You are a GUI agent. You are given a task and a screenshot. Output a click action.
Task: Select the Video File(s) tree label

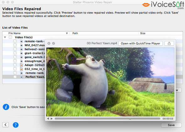click(x=24, y=37)
